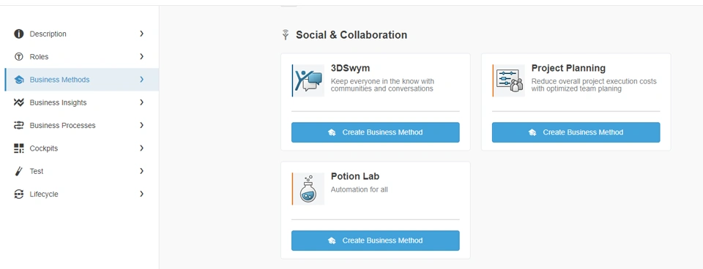Click the Business Insights chart icon
The height and width of the screenshot is (269, 703).
tap(18, 102)
